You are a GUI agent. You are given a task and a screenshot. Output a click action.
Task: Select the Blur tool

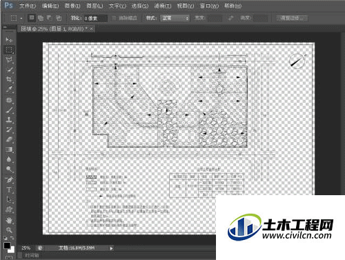9,159
